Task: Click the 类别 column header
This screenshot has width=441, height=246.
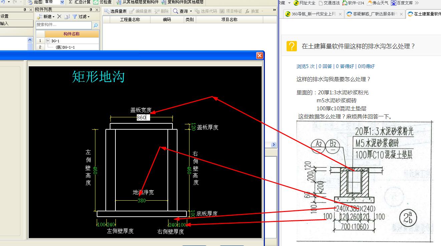Action: click(x=189, y=20)
